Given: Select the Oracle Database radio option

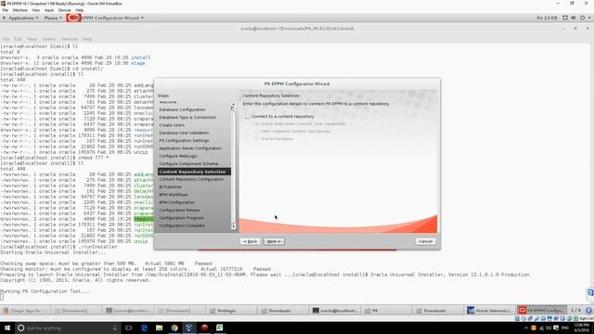Looking at the screenshot, I should (257, 138).
